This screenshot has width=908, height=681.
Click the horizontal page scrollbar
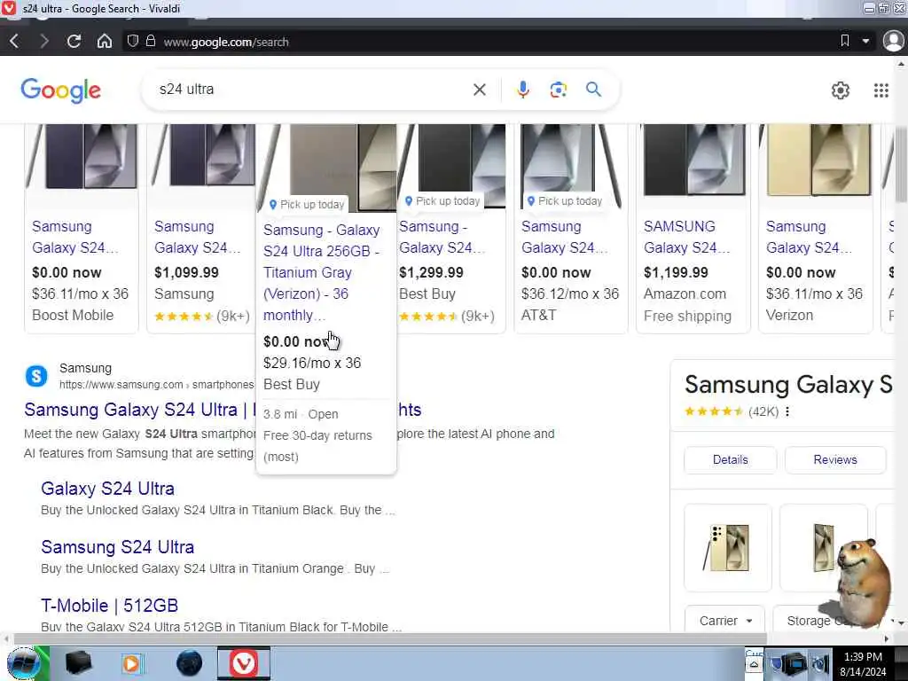coord(390,638)
